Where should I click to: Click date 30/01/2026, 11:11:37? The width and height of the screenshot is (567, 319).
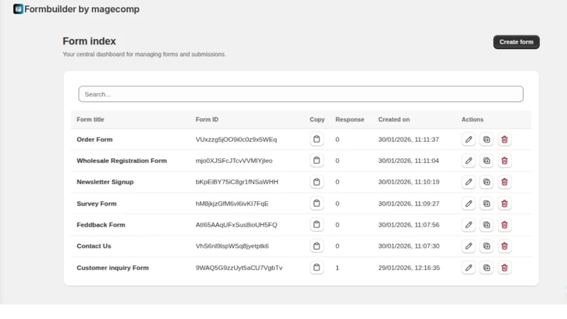pyautogui.click(x=409, y=139)
